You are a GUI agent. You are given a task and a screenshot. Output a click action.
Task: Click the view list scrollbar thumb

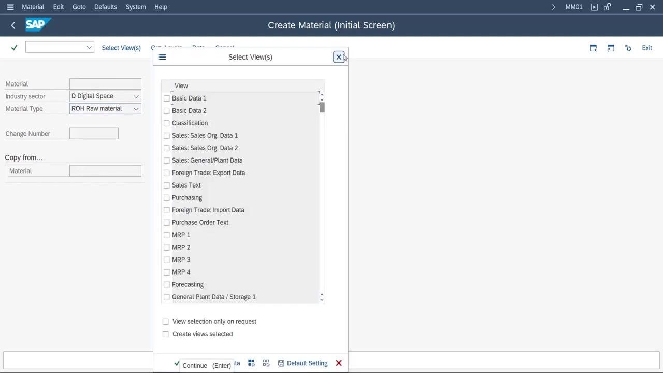(x=322, y=107)
